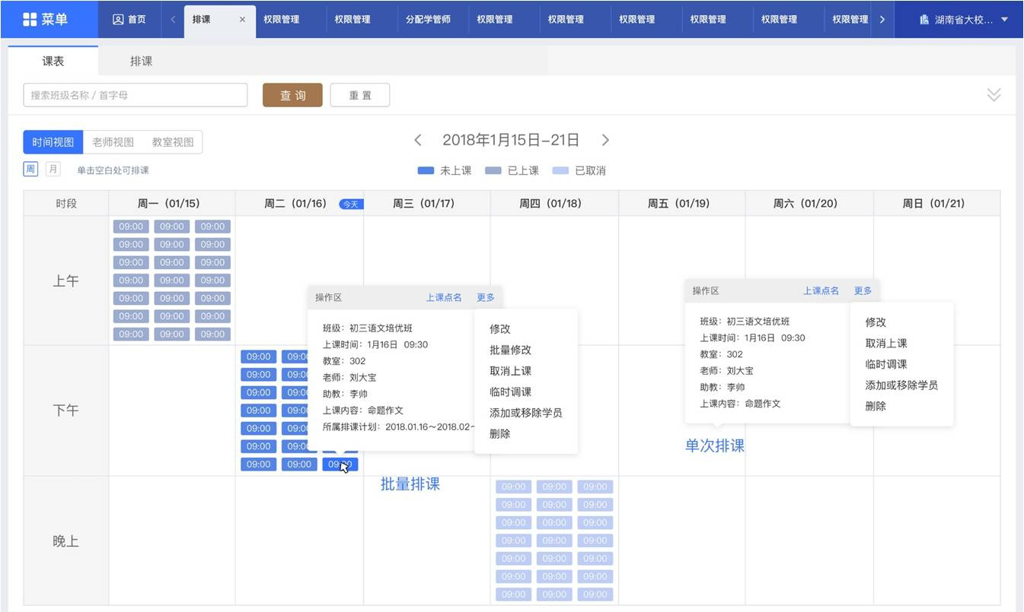This screenshot has height=612, width=1024.
Task: Switch to the 排课 sub-tab
Action: tap(141, 62)
